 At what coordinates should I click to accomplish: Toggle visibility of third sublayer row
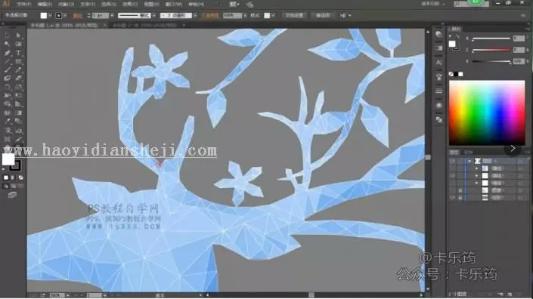(452, 183)
